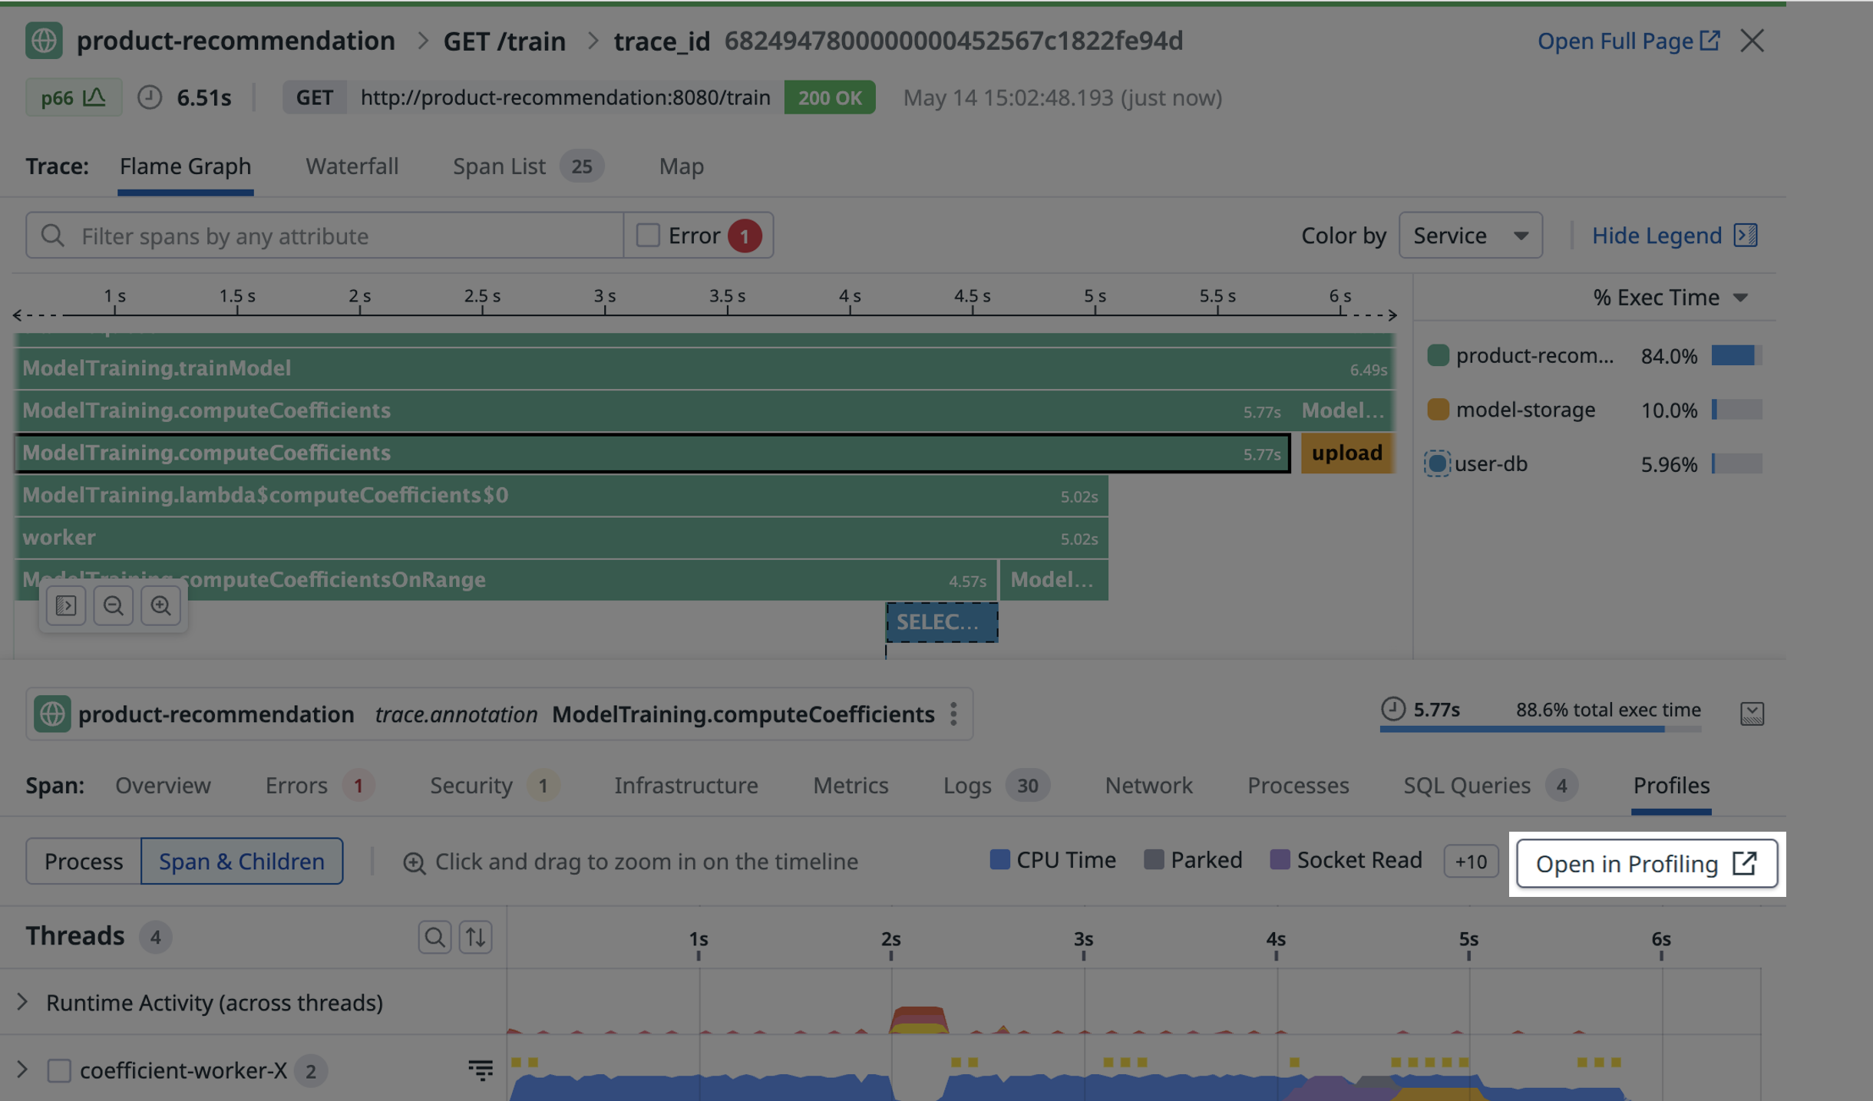Click the model-storage orange legend swatch
Image resolution: width=1873 pixels, height=1101 pixels.
tap(1438, 410)
